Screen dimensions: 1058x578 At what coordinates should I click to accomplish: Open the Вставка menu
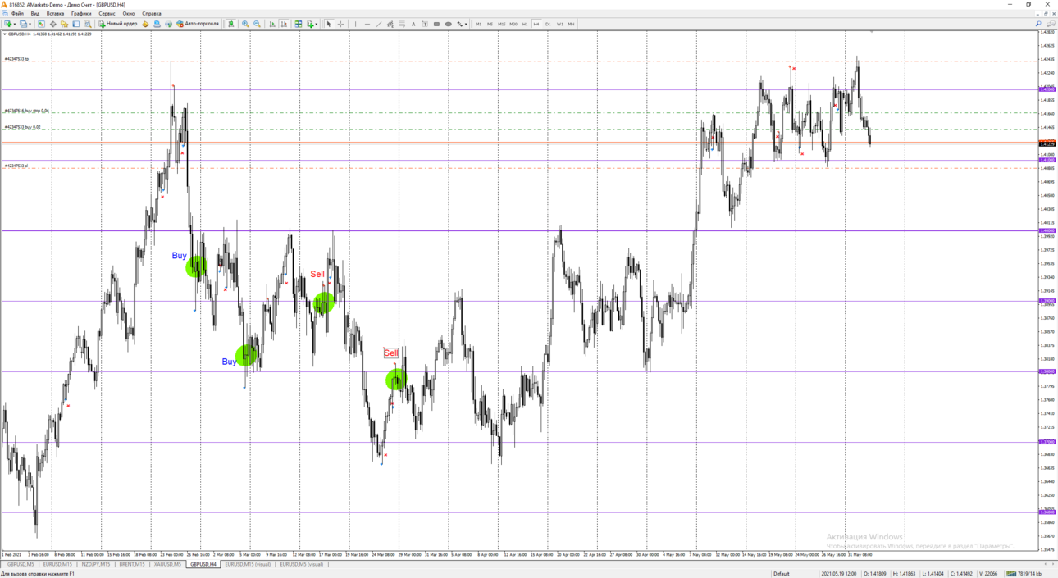point(55,13)
